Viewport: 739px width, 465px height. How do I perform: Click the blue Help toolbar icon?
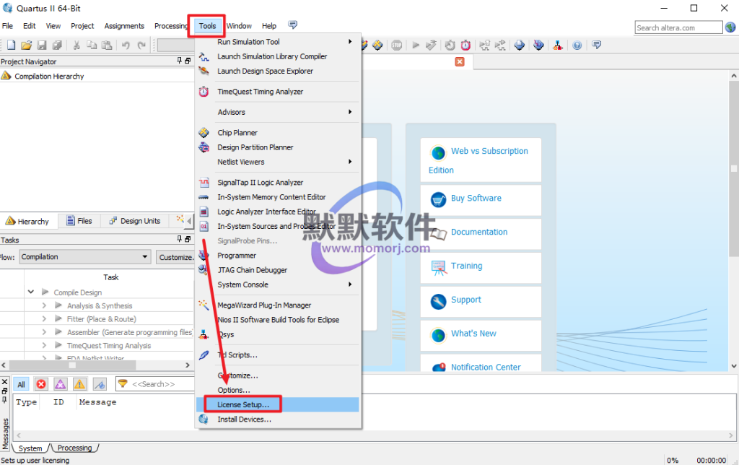(577, 45)
